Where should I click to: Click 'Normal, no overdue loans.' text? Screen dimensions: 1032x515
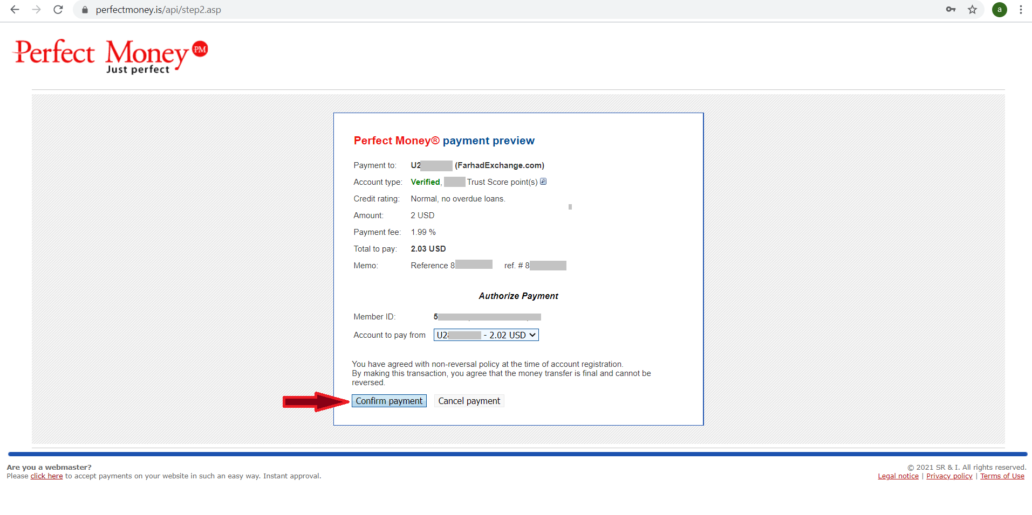coord(458,199)
